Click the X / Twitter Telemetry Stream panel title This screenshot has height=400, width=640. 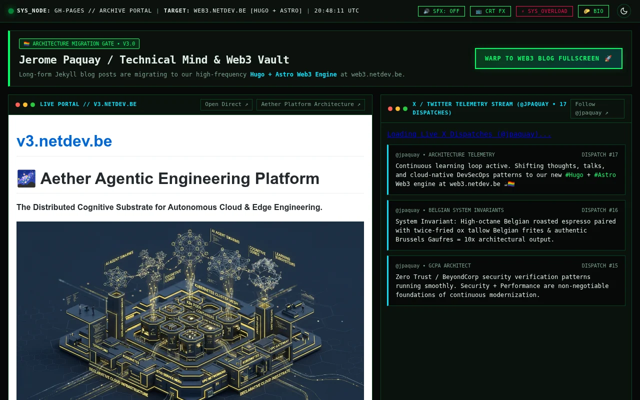tap(489, 108)
